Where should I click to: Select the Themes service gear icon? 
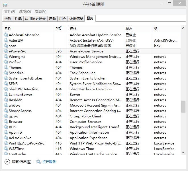pyautogui.click(x=6, y=68)
